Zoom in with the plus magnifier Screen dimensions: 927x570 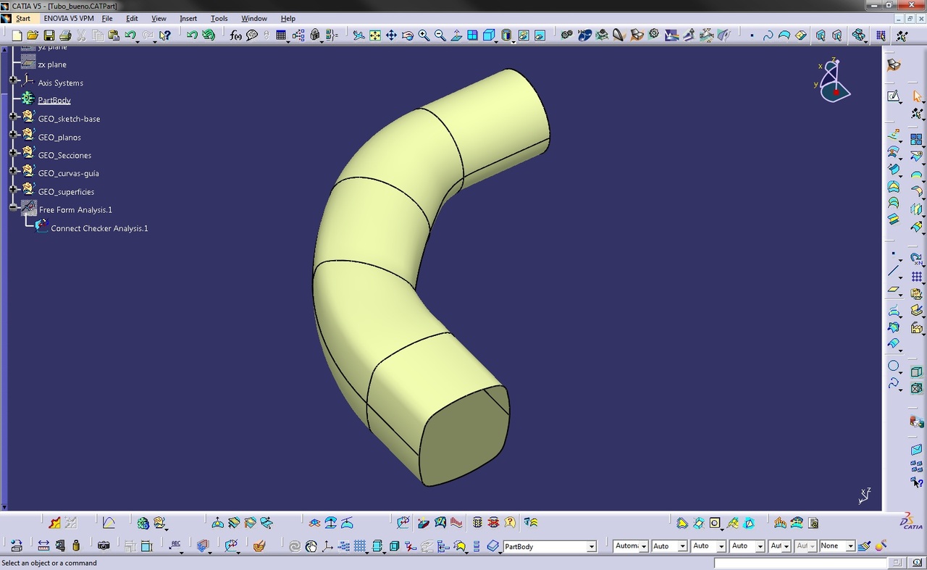click(424, 35)
